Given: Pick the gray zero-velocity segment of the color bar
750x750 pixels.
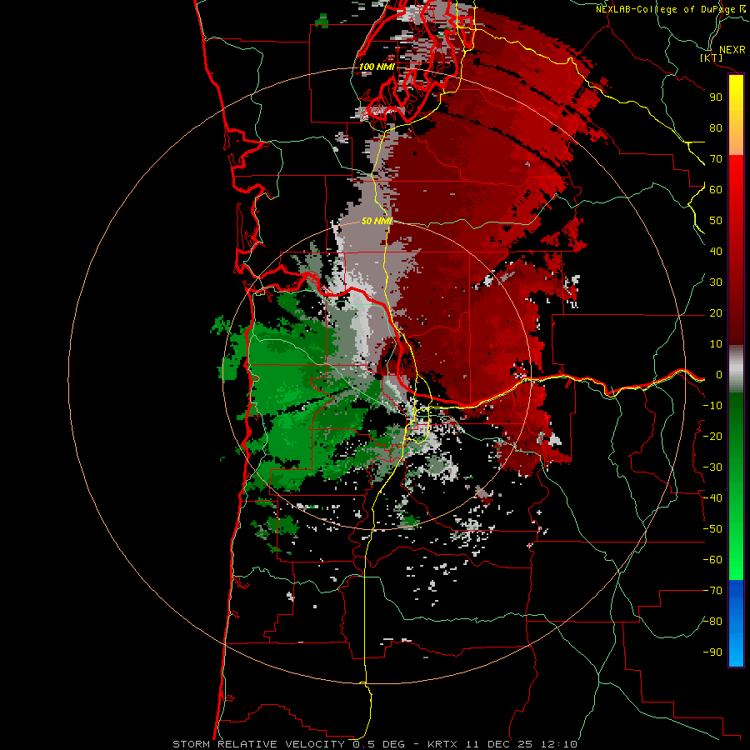Looking at the screenshot, I should [x=736, y=369].
